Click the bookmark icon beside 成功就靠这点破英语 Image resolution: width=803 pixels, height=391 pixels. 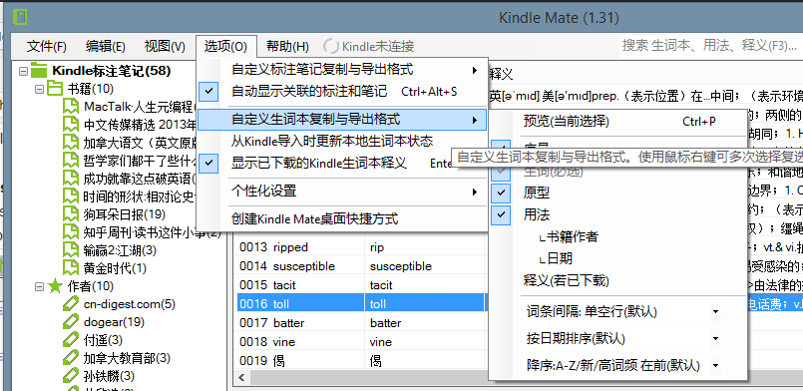click(x=72, y=179)
